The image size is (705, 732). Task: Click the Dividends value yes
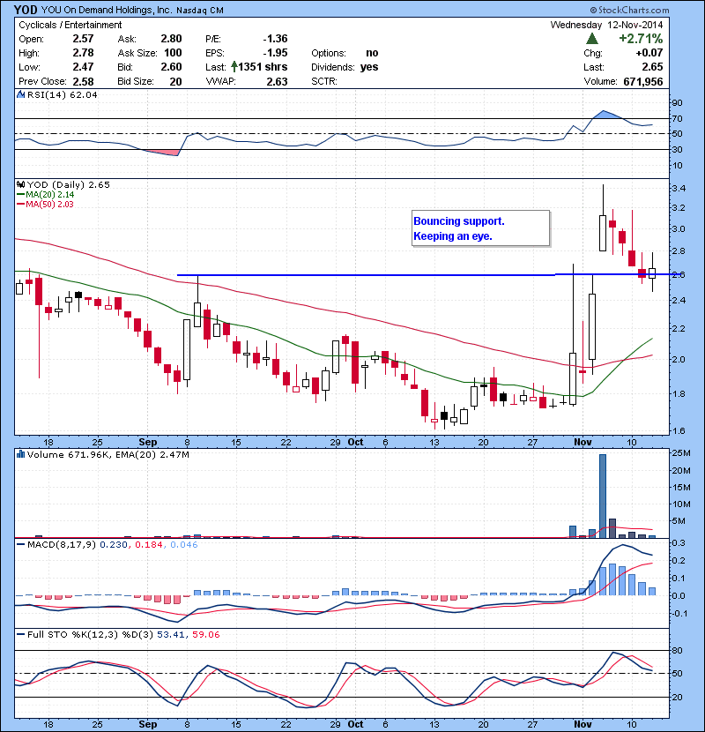[x=369, y=67]
